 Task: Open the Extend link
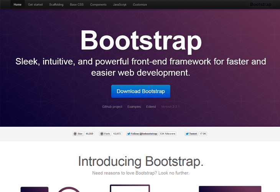[x=151, y=107]
